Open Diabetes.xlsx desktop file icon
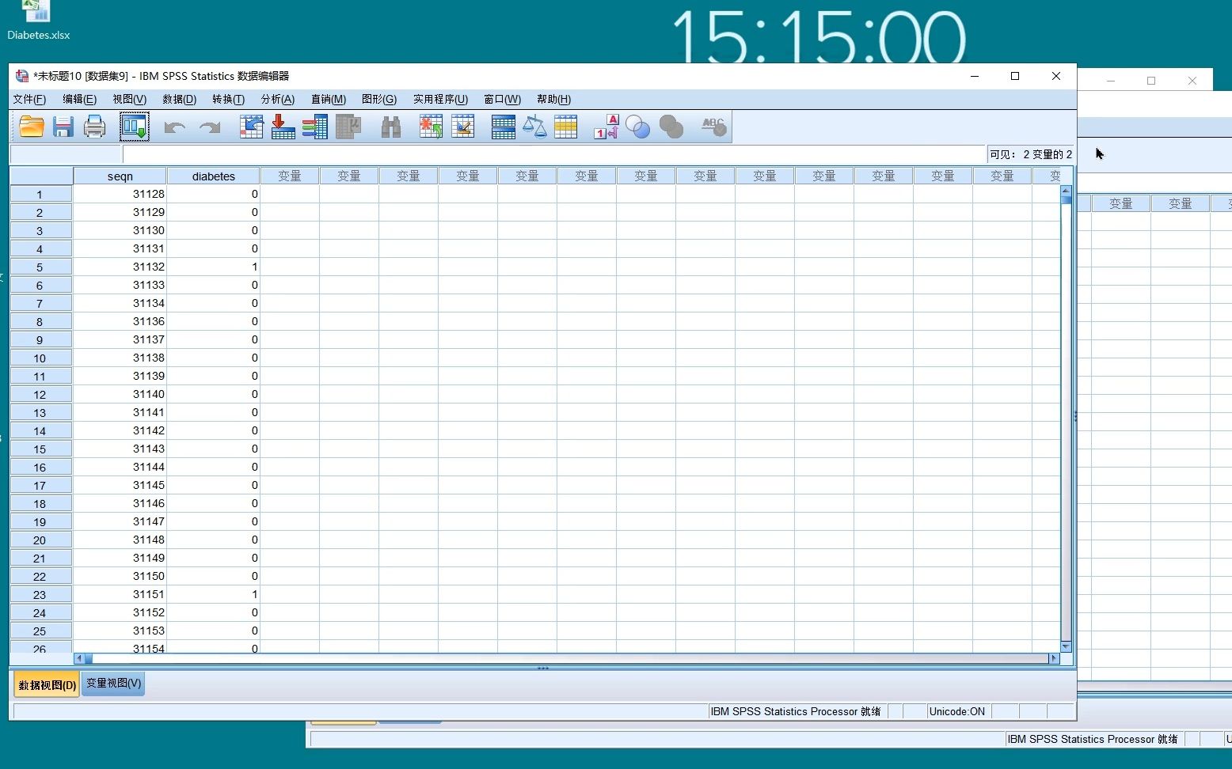The image size is (1232, 769). pos(38,21)
